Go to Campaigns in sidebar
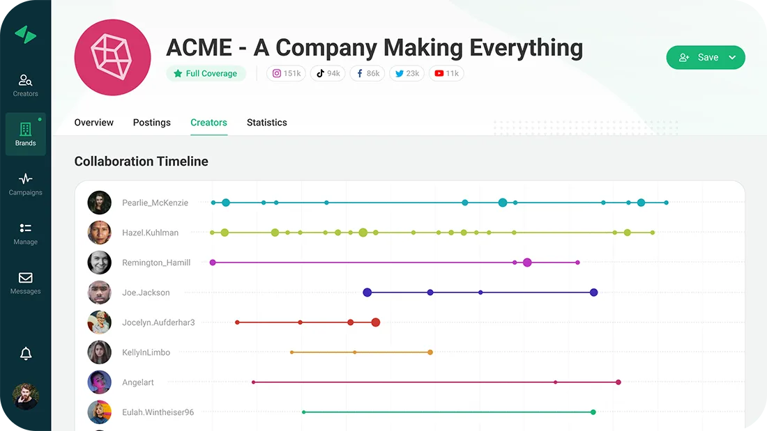767x431 pixels. pyautogui.click(x=25, y=184)
